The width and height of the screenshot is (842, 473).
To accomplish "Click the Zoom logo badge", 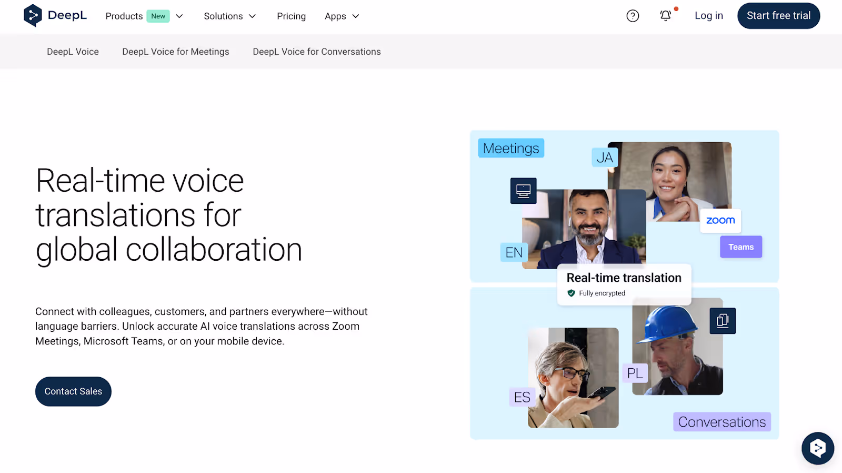I will click(720, 220).
